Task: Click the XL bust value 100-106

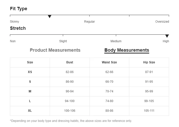Action: [x=70, y=111]
